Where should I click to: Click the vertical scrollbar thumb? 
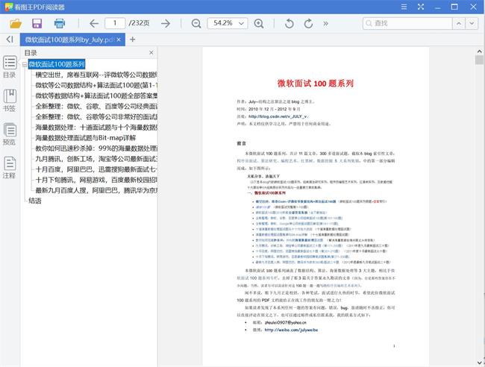pos(480,60)
